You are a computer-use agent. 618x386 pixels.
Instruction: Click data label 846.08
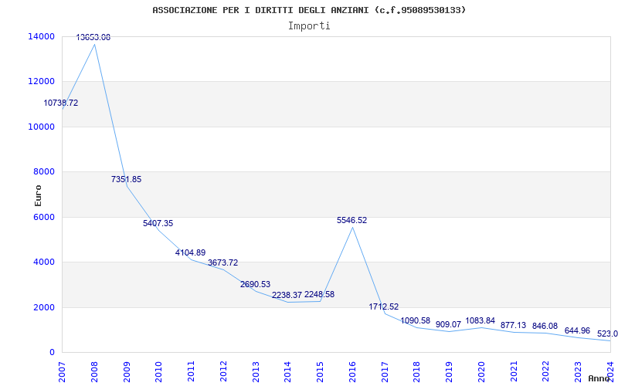coord(545,327)
